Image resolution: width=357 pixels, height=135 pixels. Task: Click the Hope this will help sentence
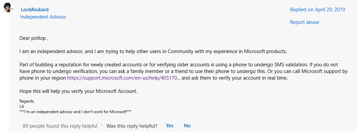(x=79, y=92)
